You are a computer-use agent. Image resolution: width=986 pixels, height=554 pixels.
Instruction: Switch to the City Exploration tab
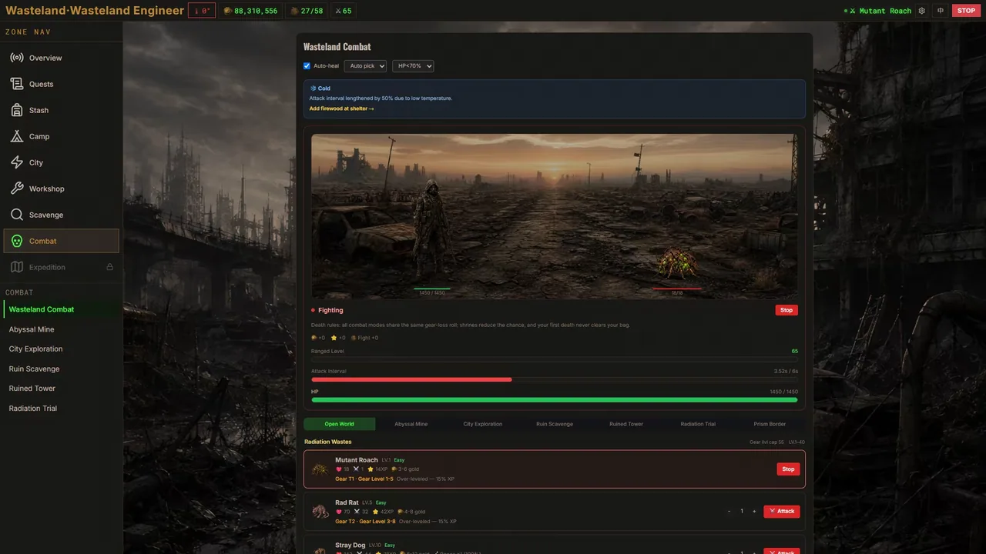(x=483, y=424)
